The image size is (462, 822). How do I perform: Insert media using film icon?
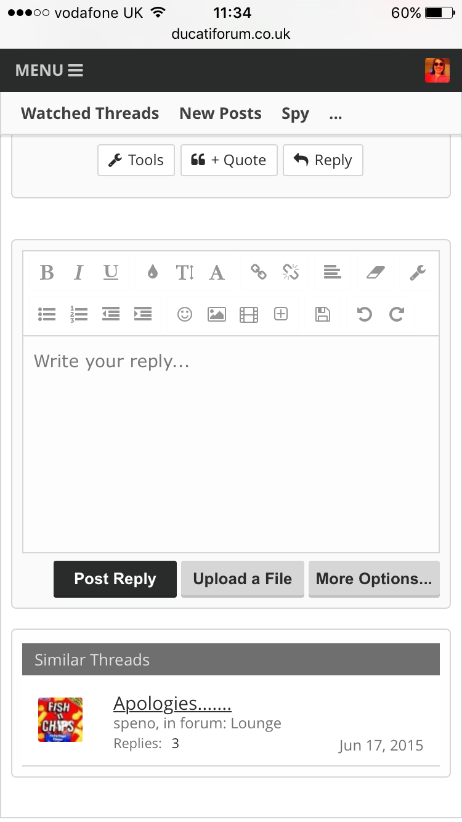249,315
